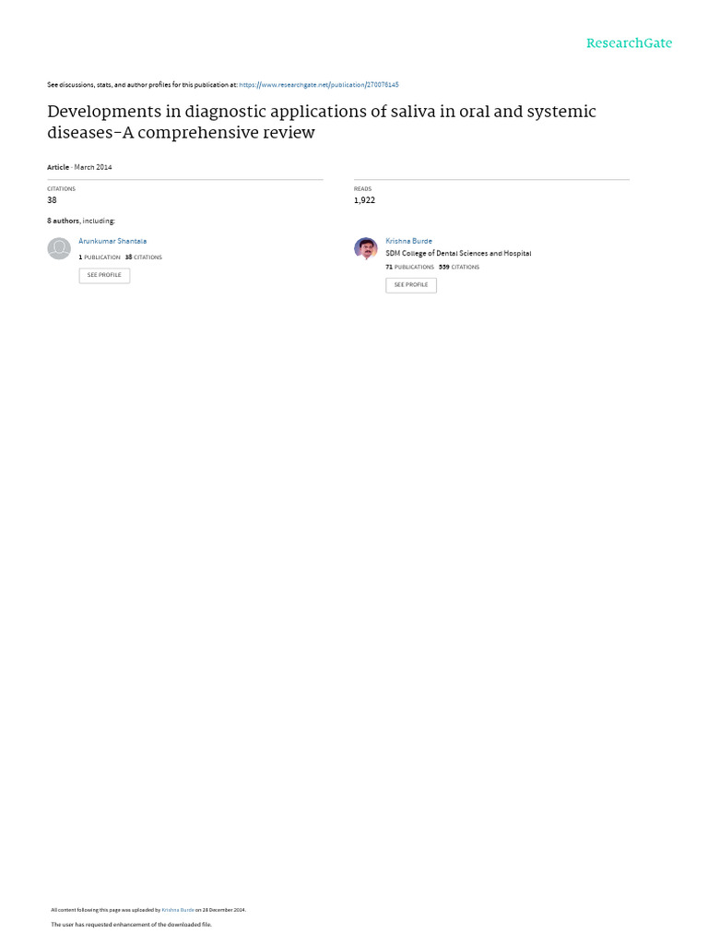This screenshot has height=945, width=708.
Task: Click the Krishna Burde uploader link in the footer
Action: pos(178,910)
